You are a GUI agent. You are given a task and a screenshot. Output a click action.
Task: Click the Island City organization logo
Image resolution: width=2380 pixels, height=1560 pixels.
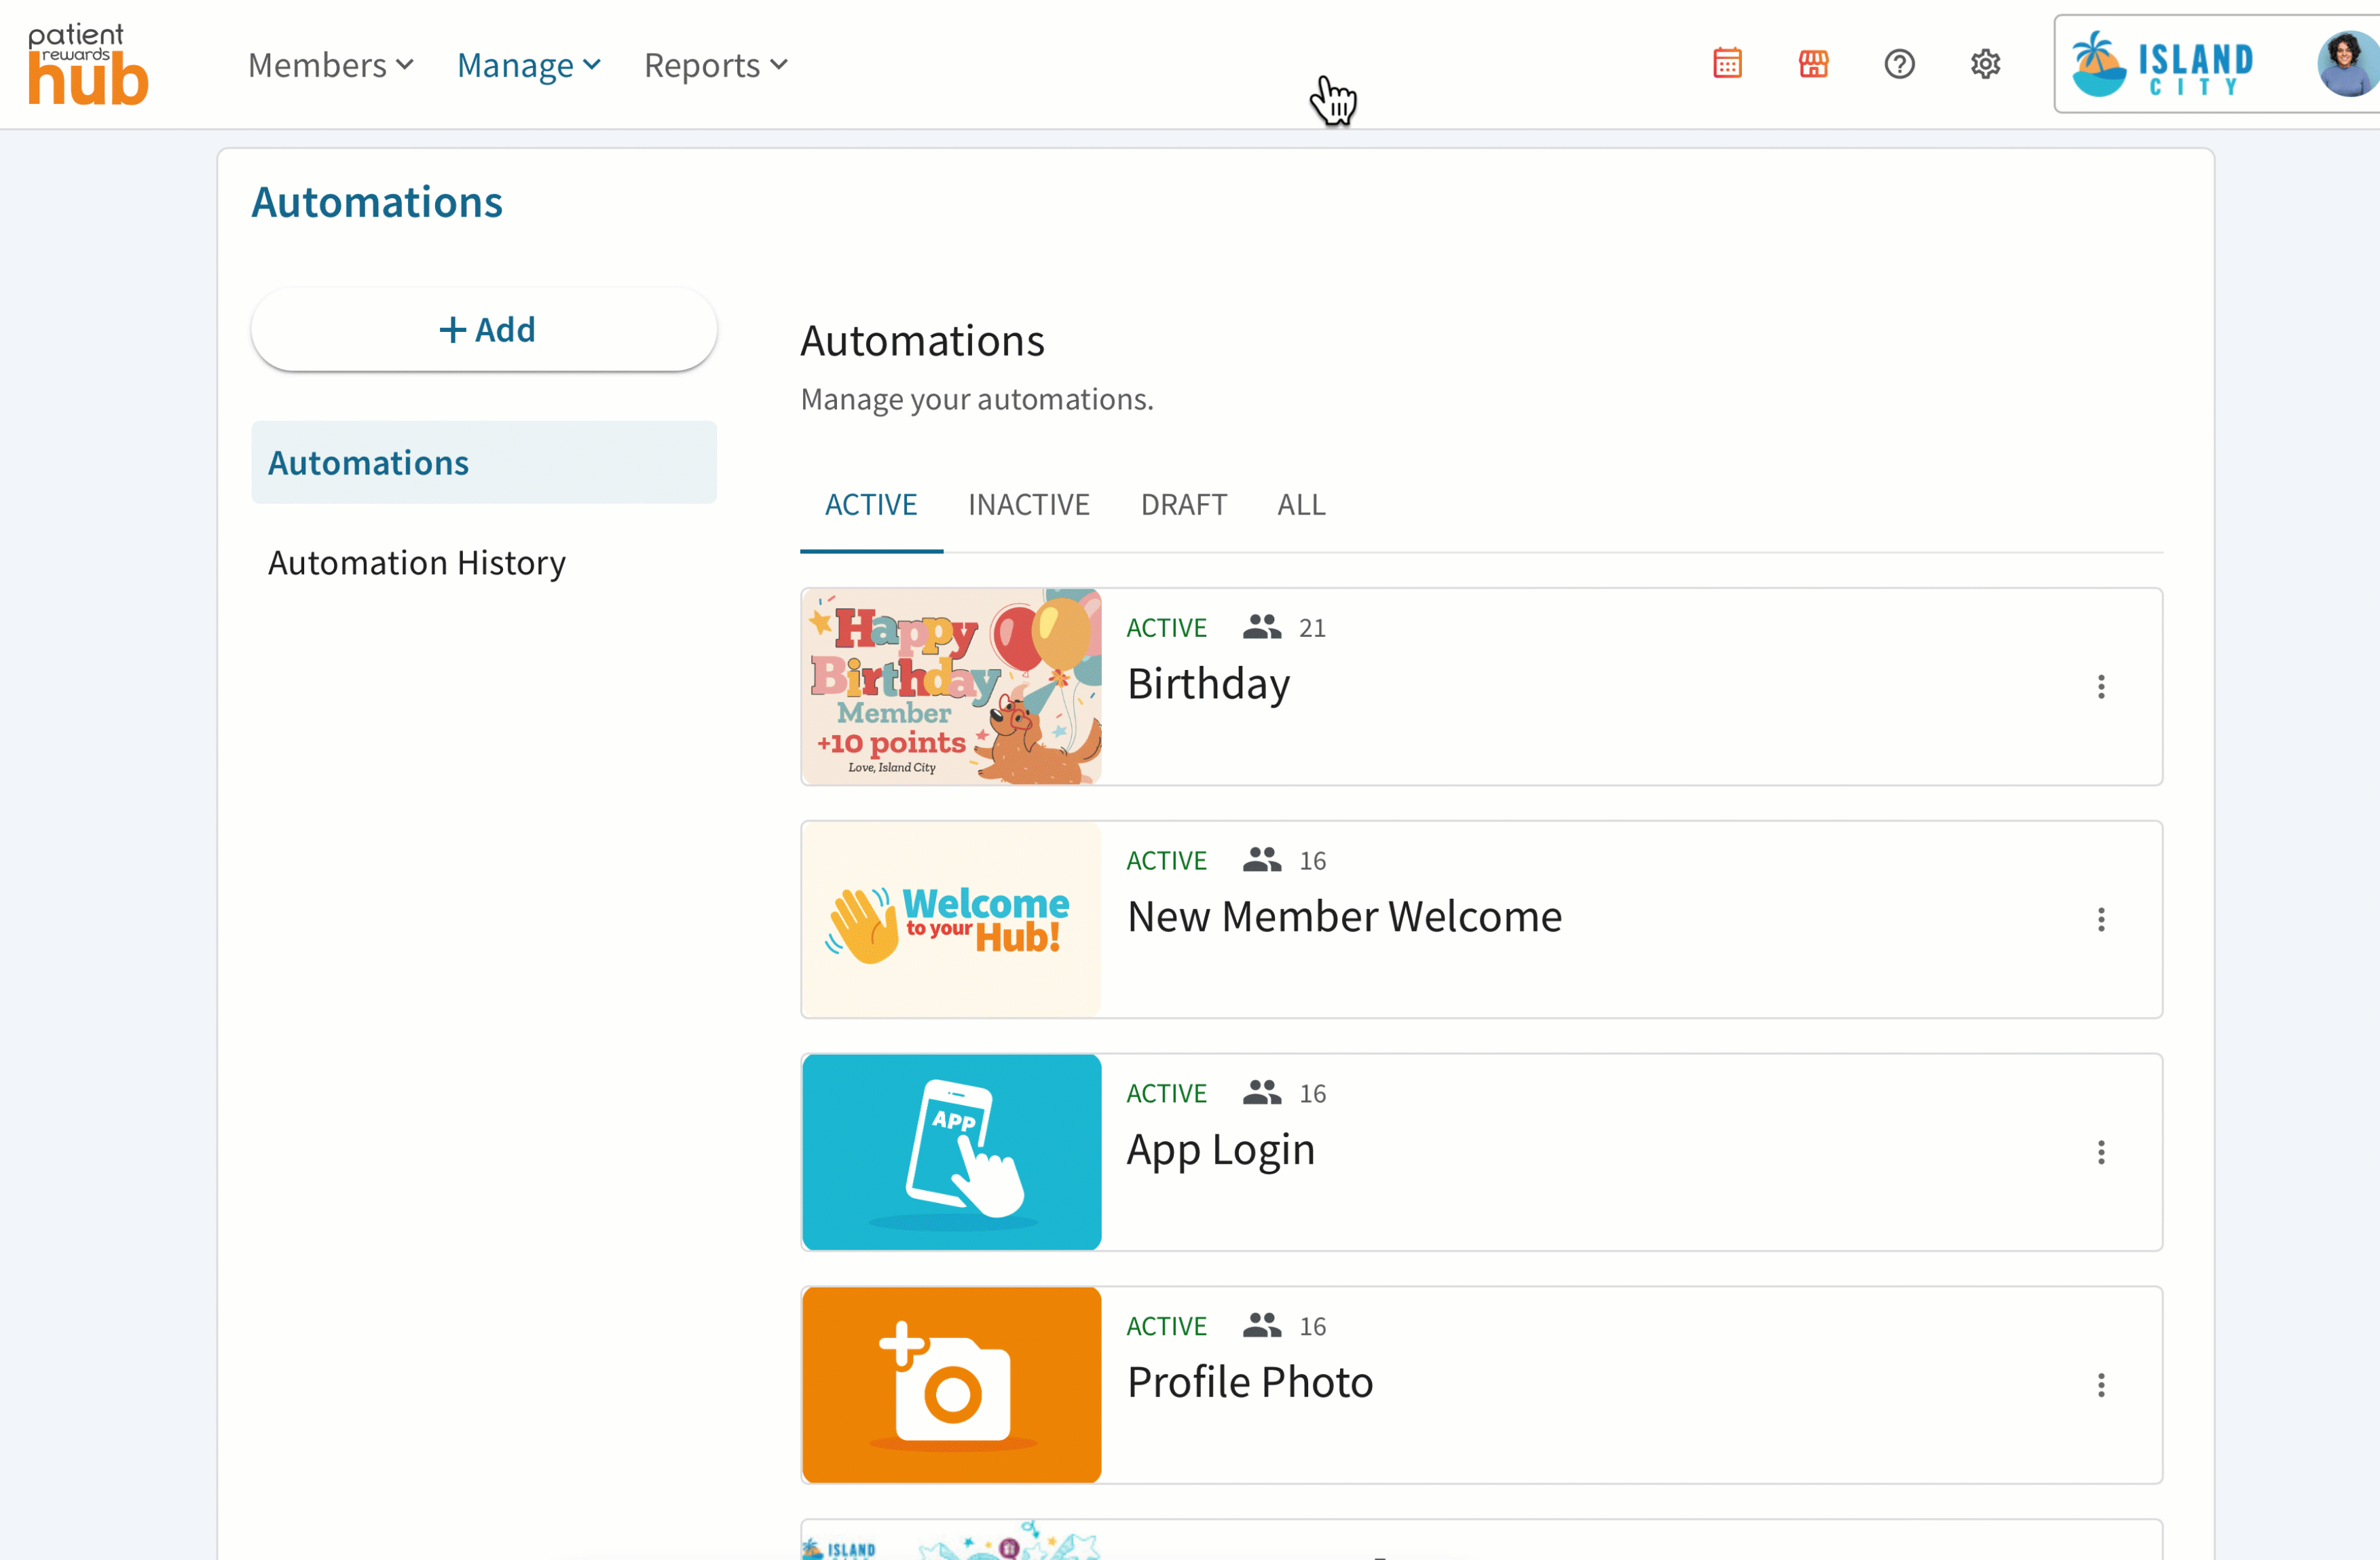(2162, 64)
